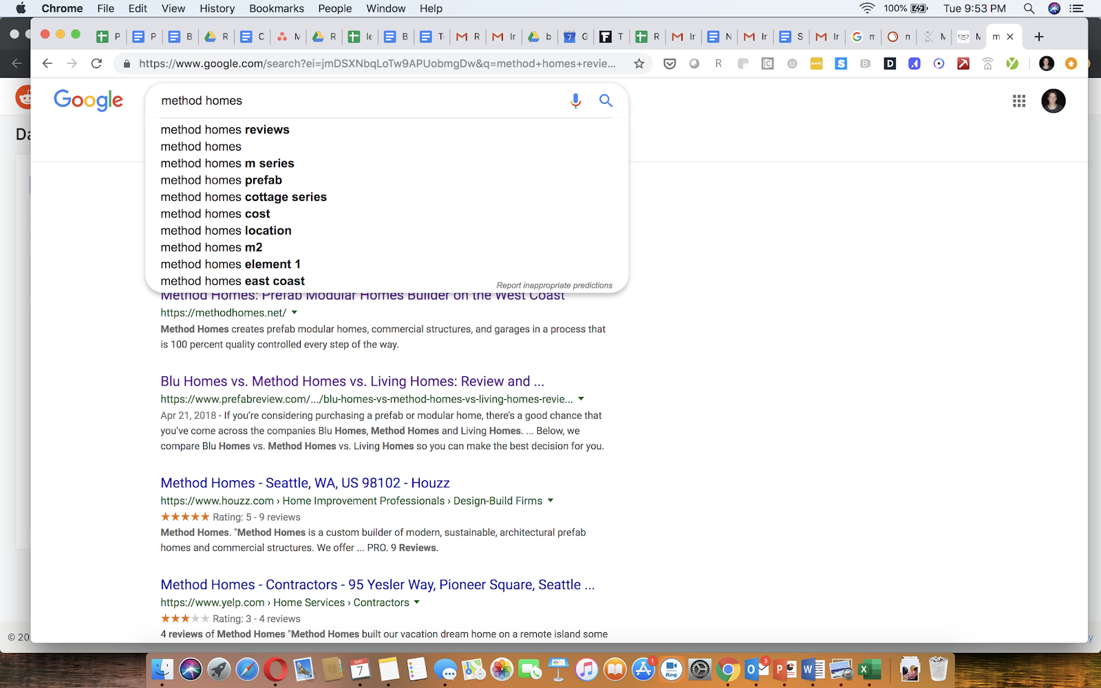Open iTunes from the Dock
The height and width of the screenshot is (688, 1101).
click(x=586, y=669)
